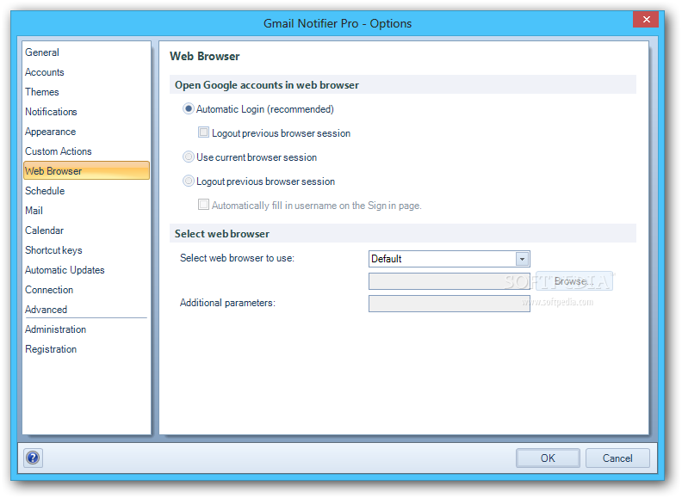Expand the web browser dropdown arrow

pyautogui.click(x=522, y=259)
